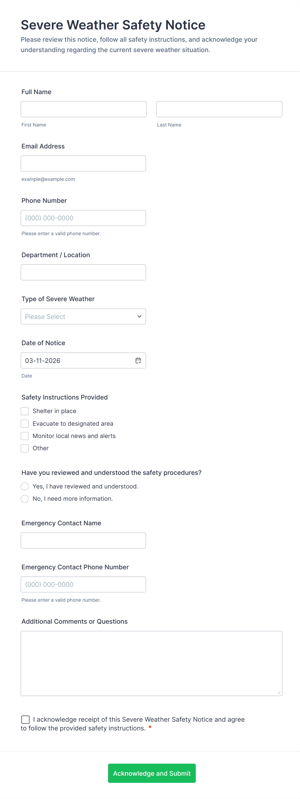Focus the Last Name text box

coord(219,109)
